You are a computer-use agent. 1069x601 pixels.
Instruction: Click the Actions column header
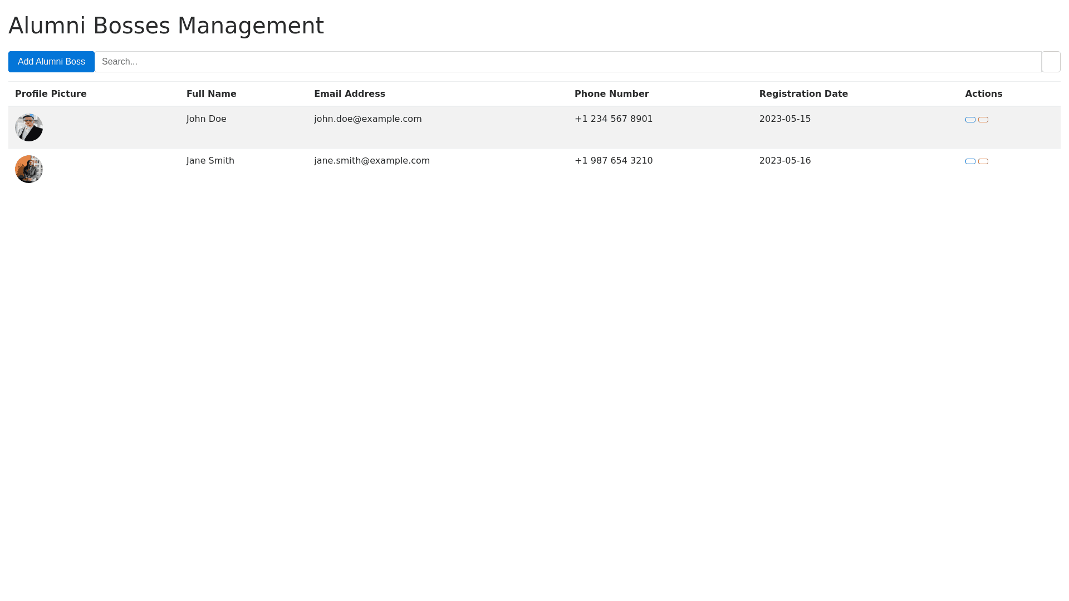click(x=983, y=94)
